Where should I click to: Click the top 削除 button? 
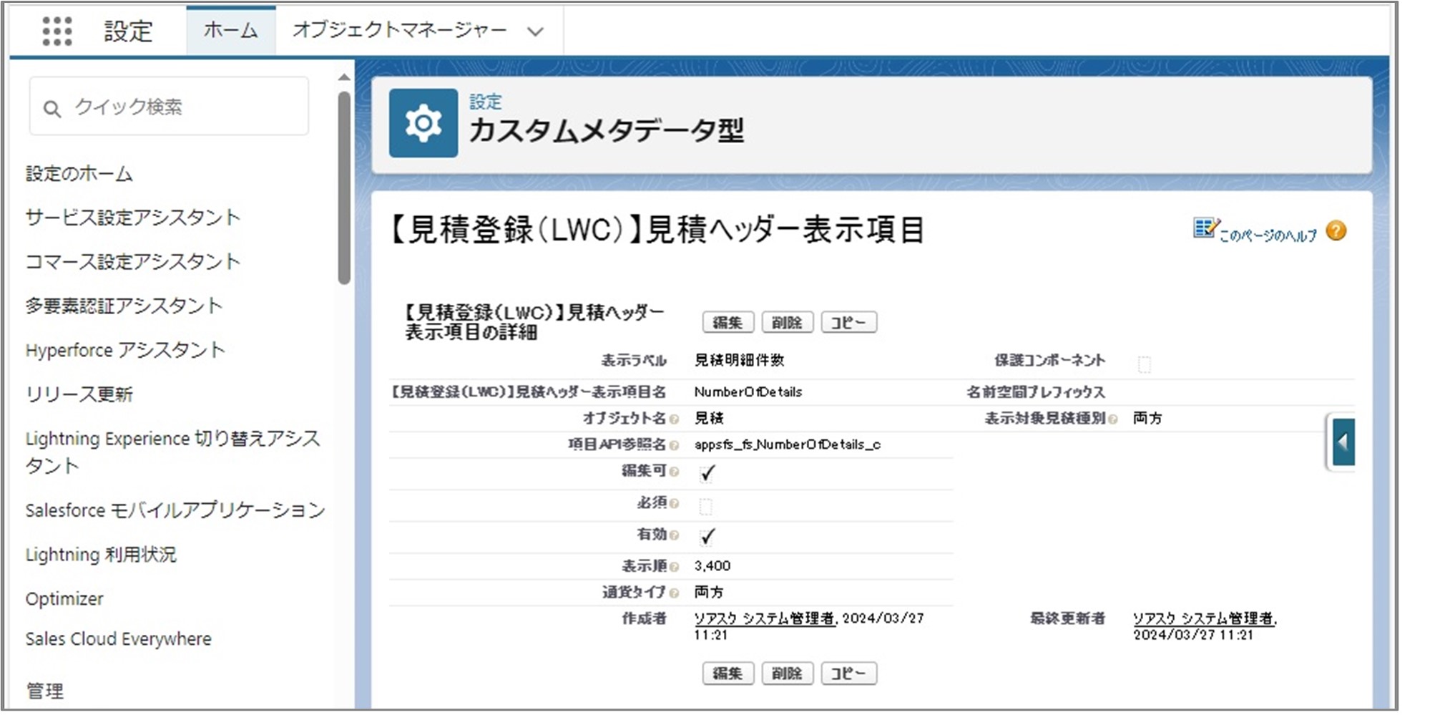pyautogui.click(x=787, y=323)
